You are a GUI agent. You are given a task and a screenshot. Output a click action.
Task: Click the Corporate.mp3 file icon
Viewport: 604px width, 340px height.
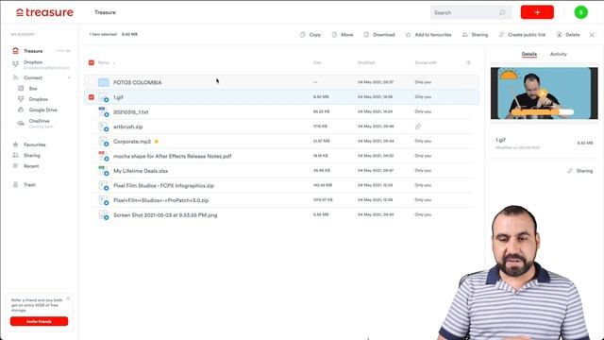(104, 142)
